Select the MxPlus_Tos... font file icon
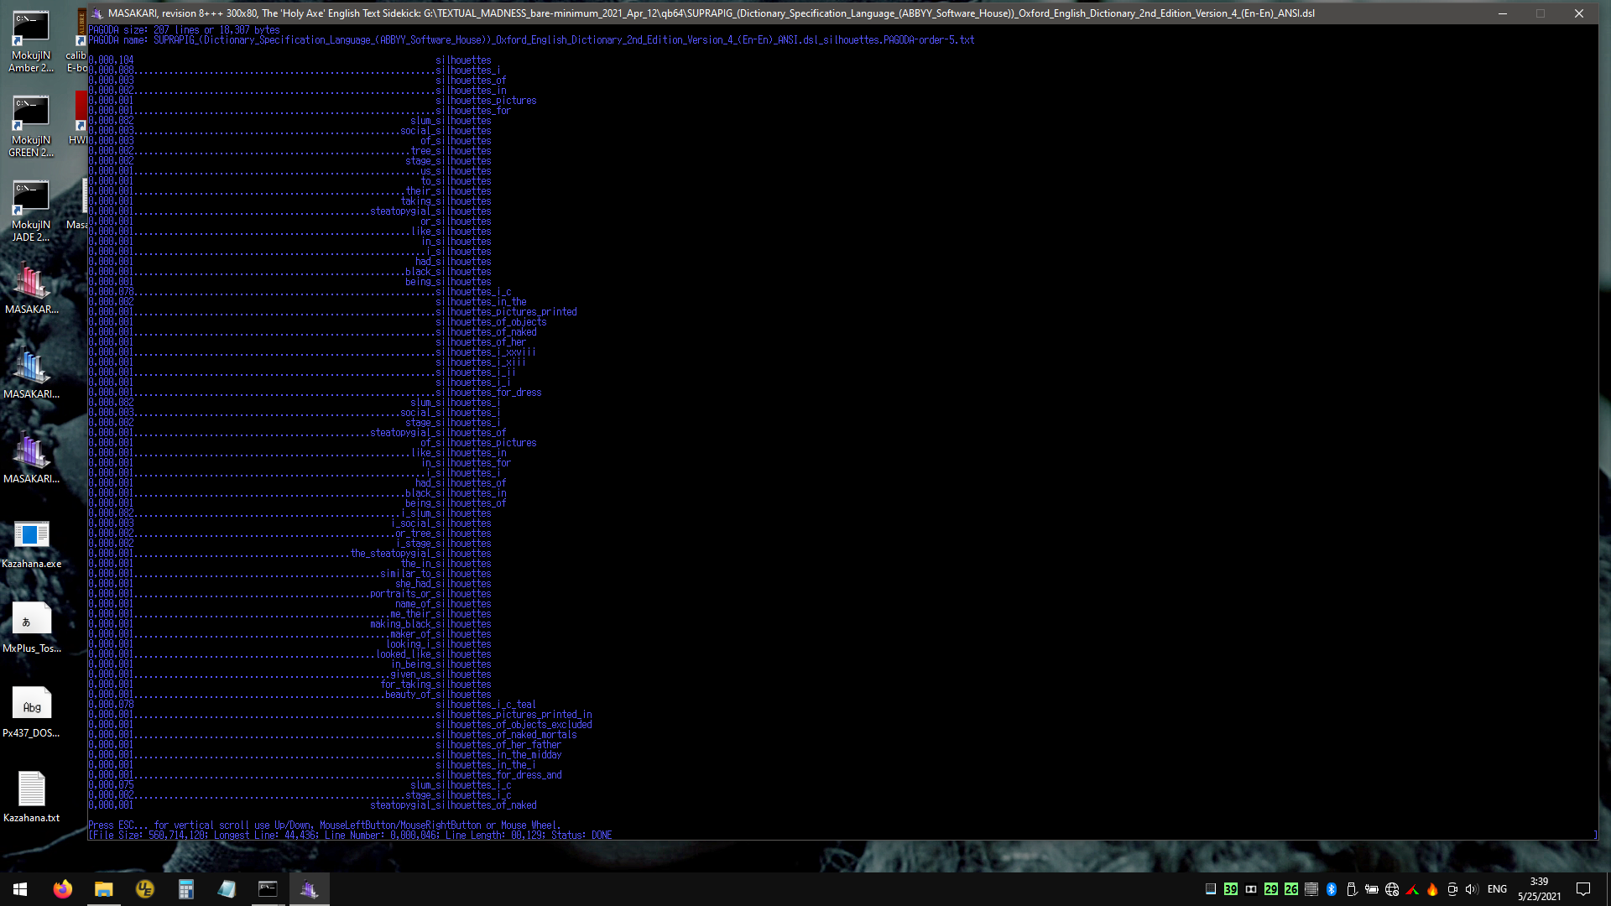The height and width of the screenshot is (906, 1611). (31, 628)
